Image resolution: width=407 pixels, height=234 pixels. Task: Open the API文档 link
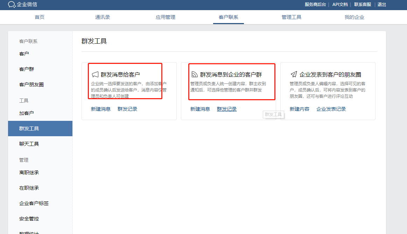pos(340,5)
